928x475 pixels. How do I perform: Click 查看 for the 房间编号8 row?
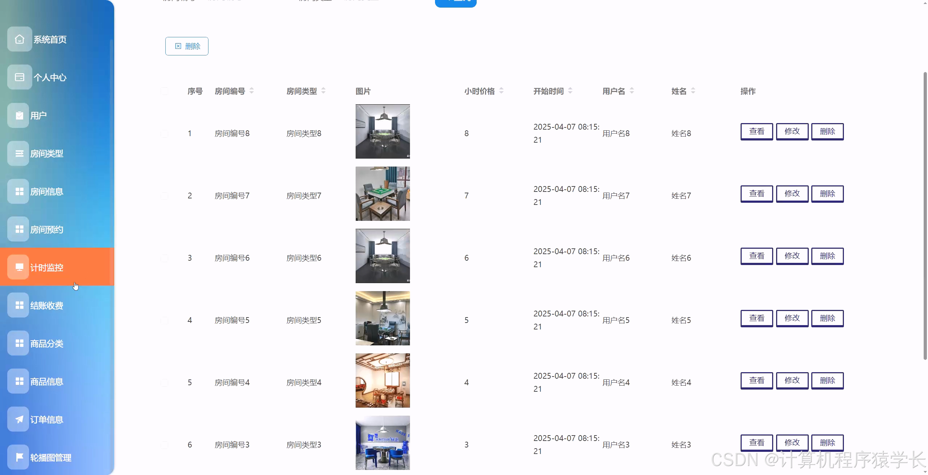coord(757,131)
